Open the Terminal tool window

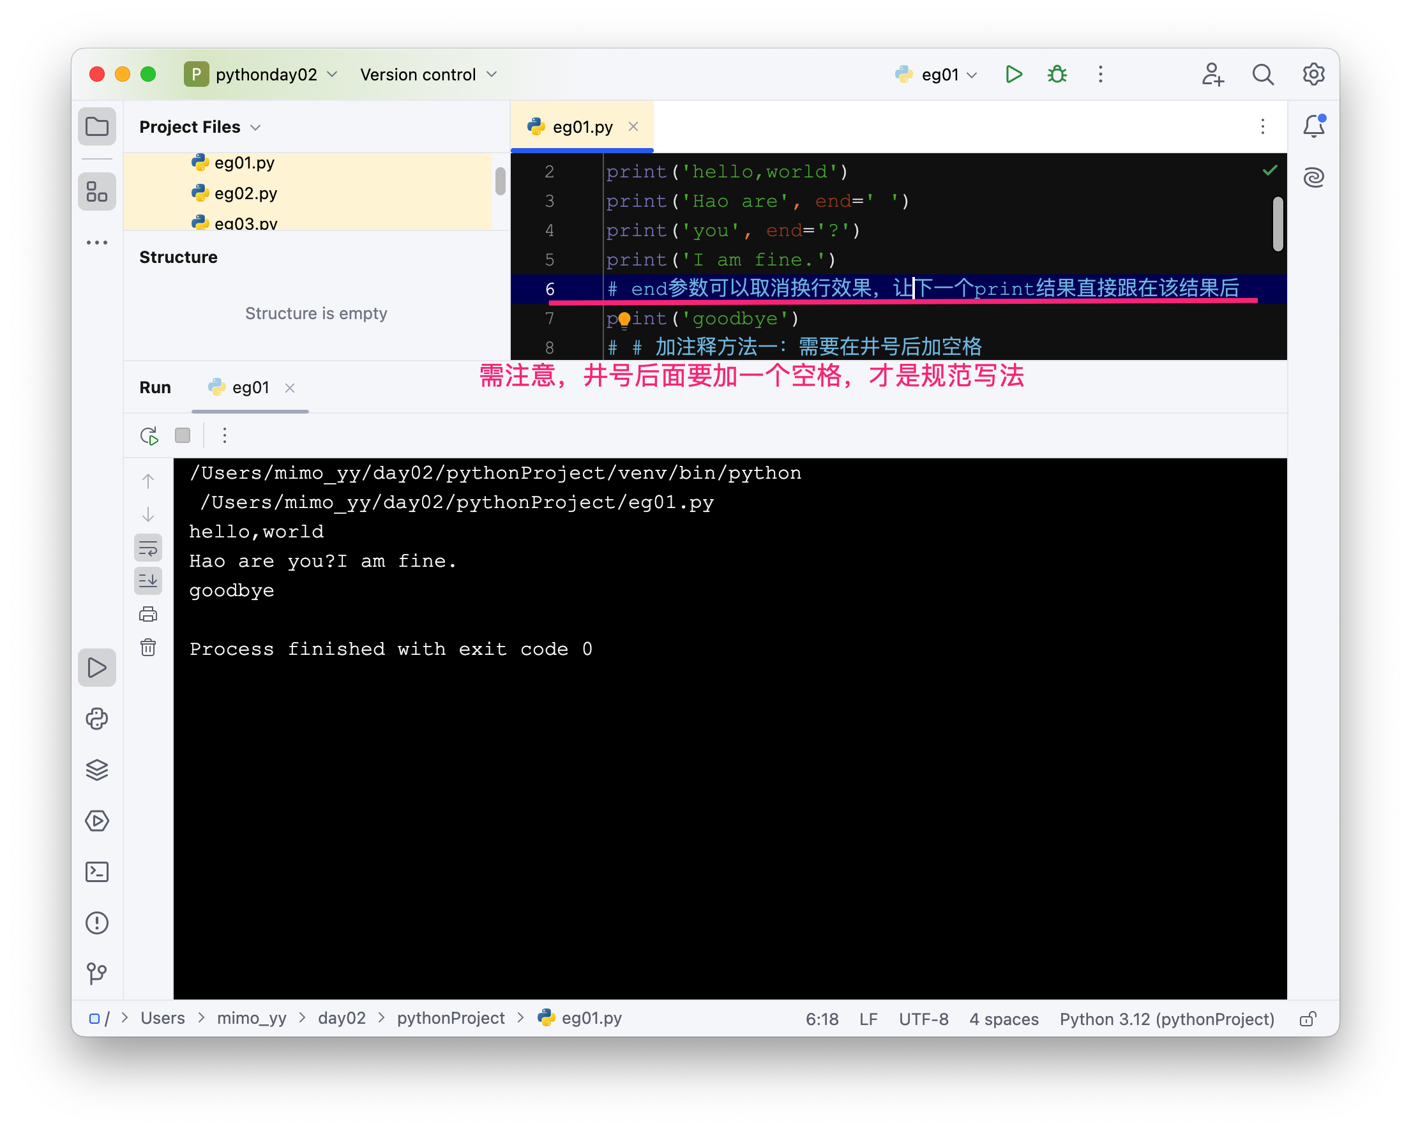[x=97, y=872]
